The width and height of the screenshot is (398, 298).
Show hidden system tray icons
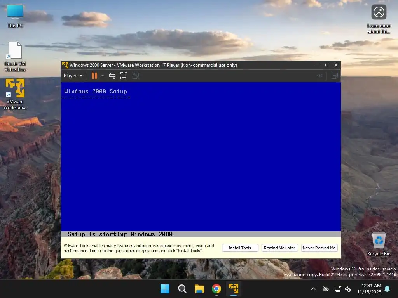pyautogui.click(x=313, y=289)
